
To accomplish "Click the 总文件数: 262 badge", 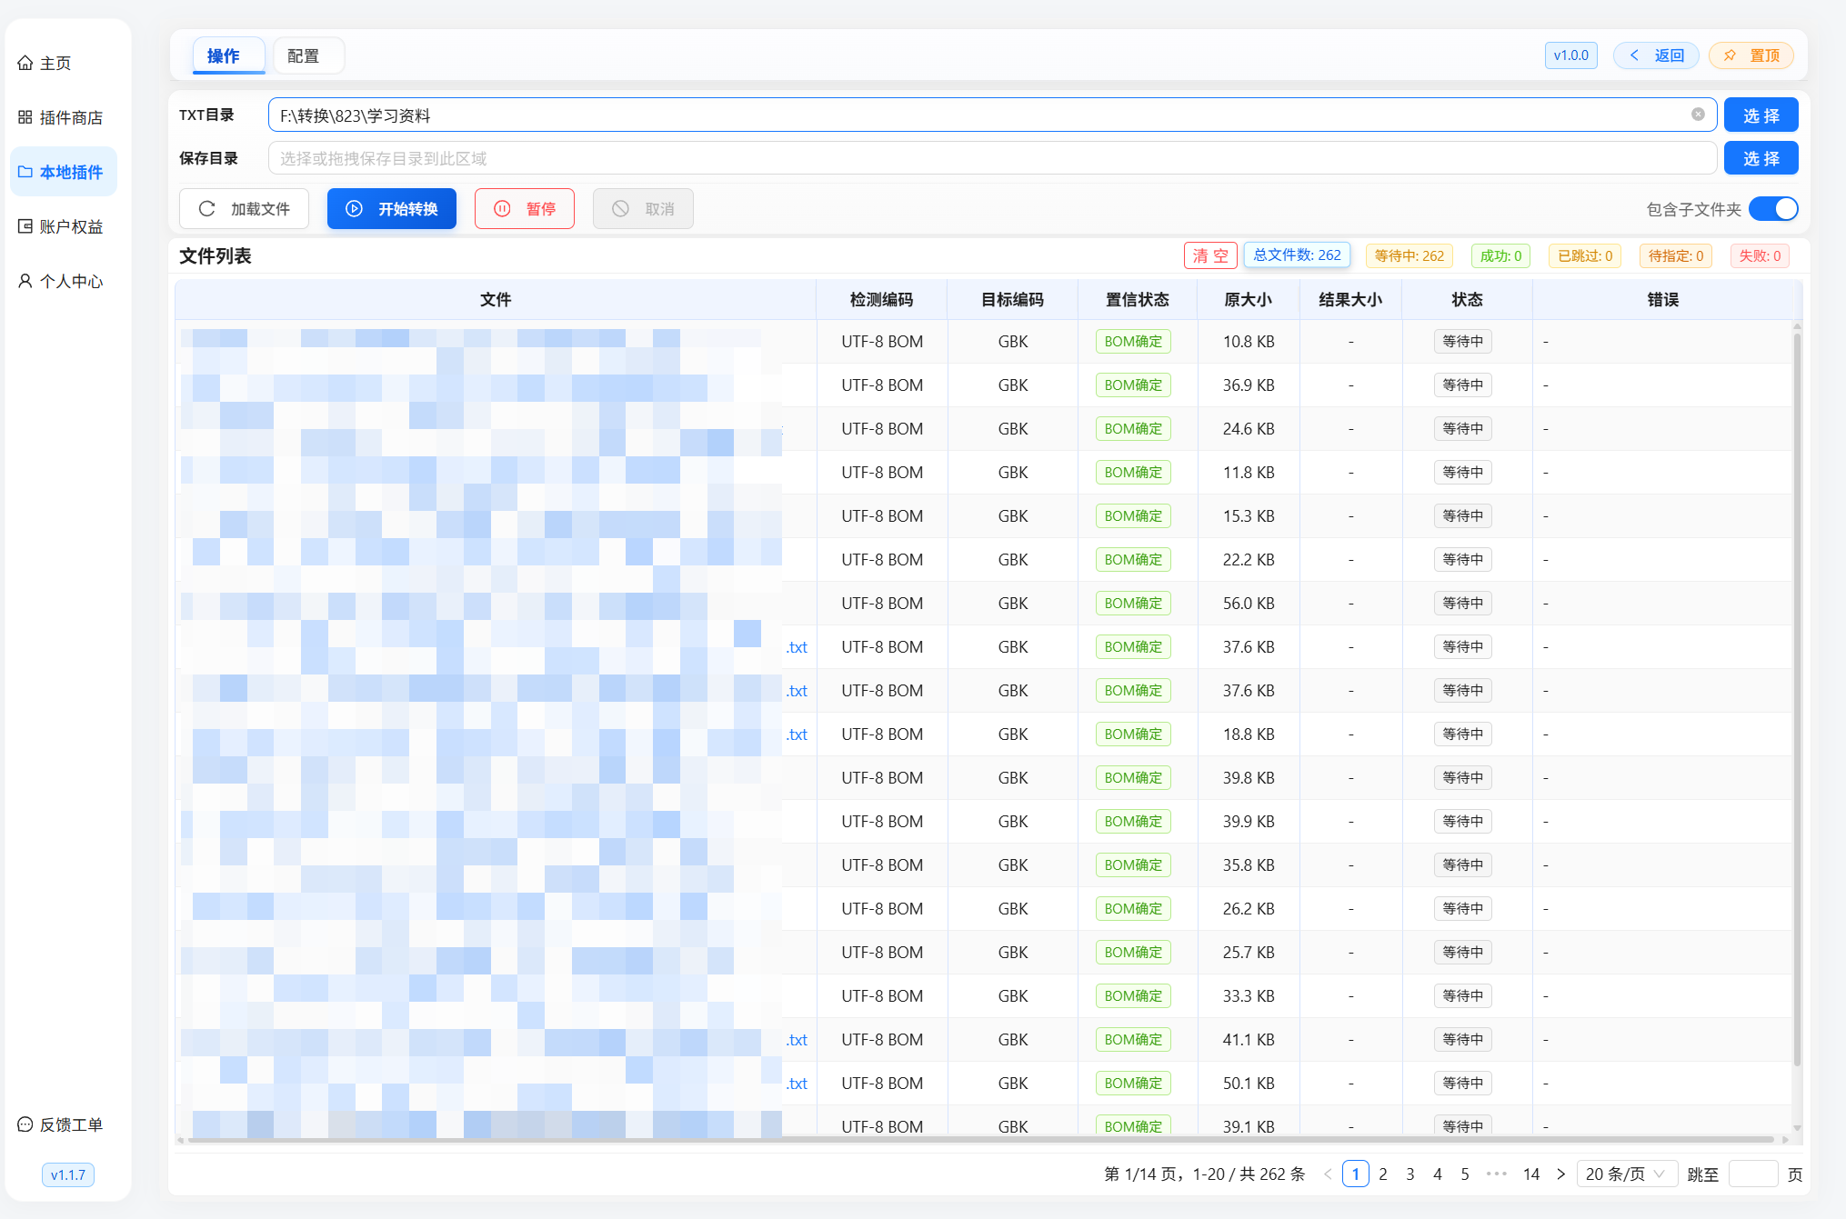I will click(1297, 255).
